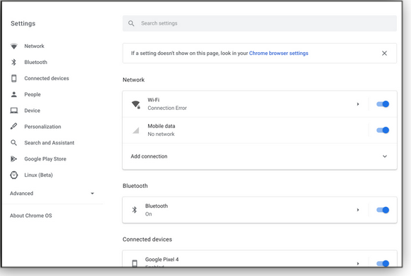Screen dimensions: 411x276
Task: Disable the Bluetooth toggle switch
Action: point(383,210)
